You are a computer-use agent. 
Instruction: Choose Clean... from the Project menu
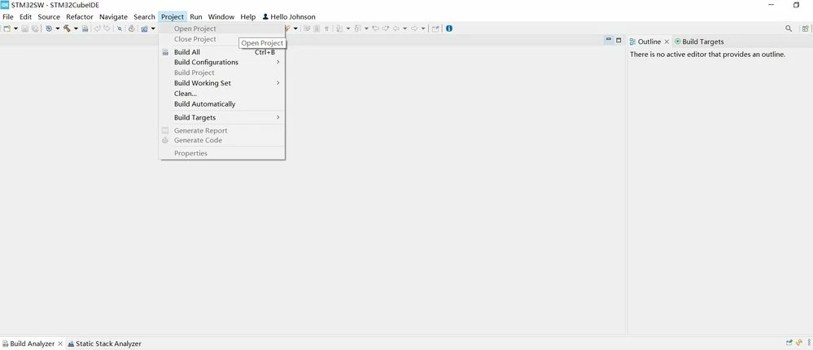pos(222,94)
